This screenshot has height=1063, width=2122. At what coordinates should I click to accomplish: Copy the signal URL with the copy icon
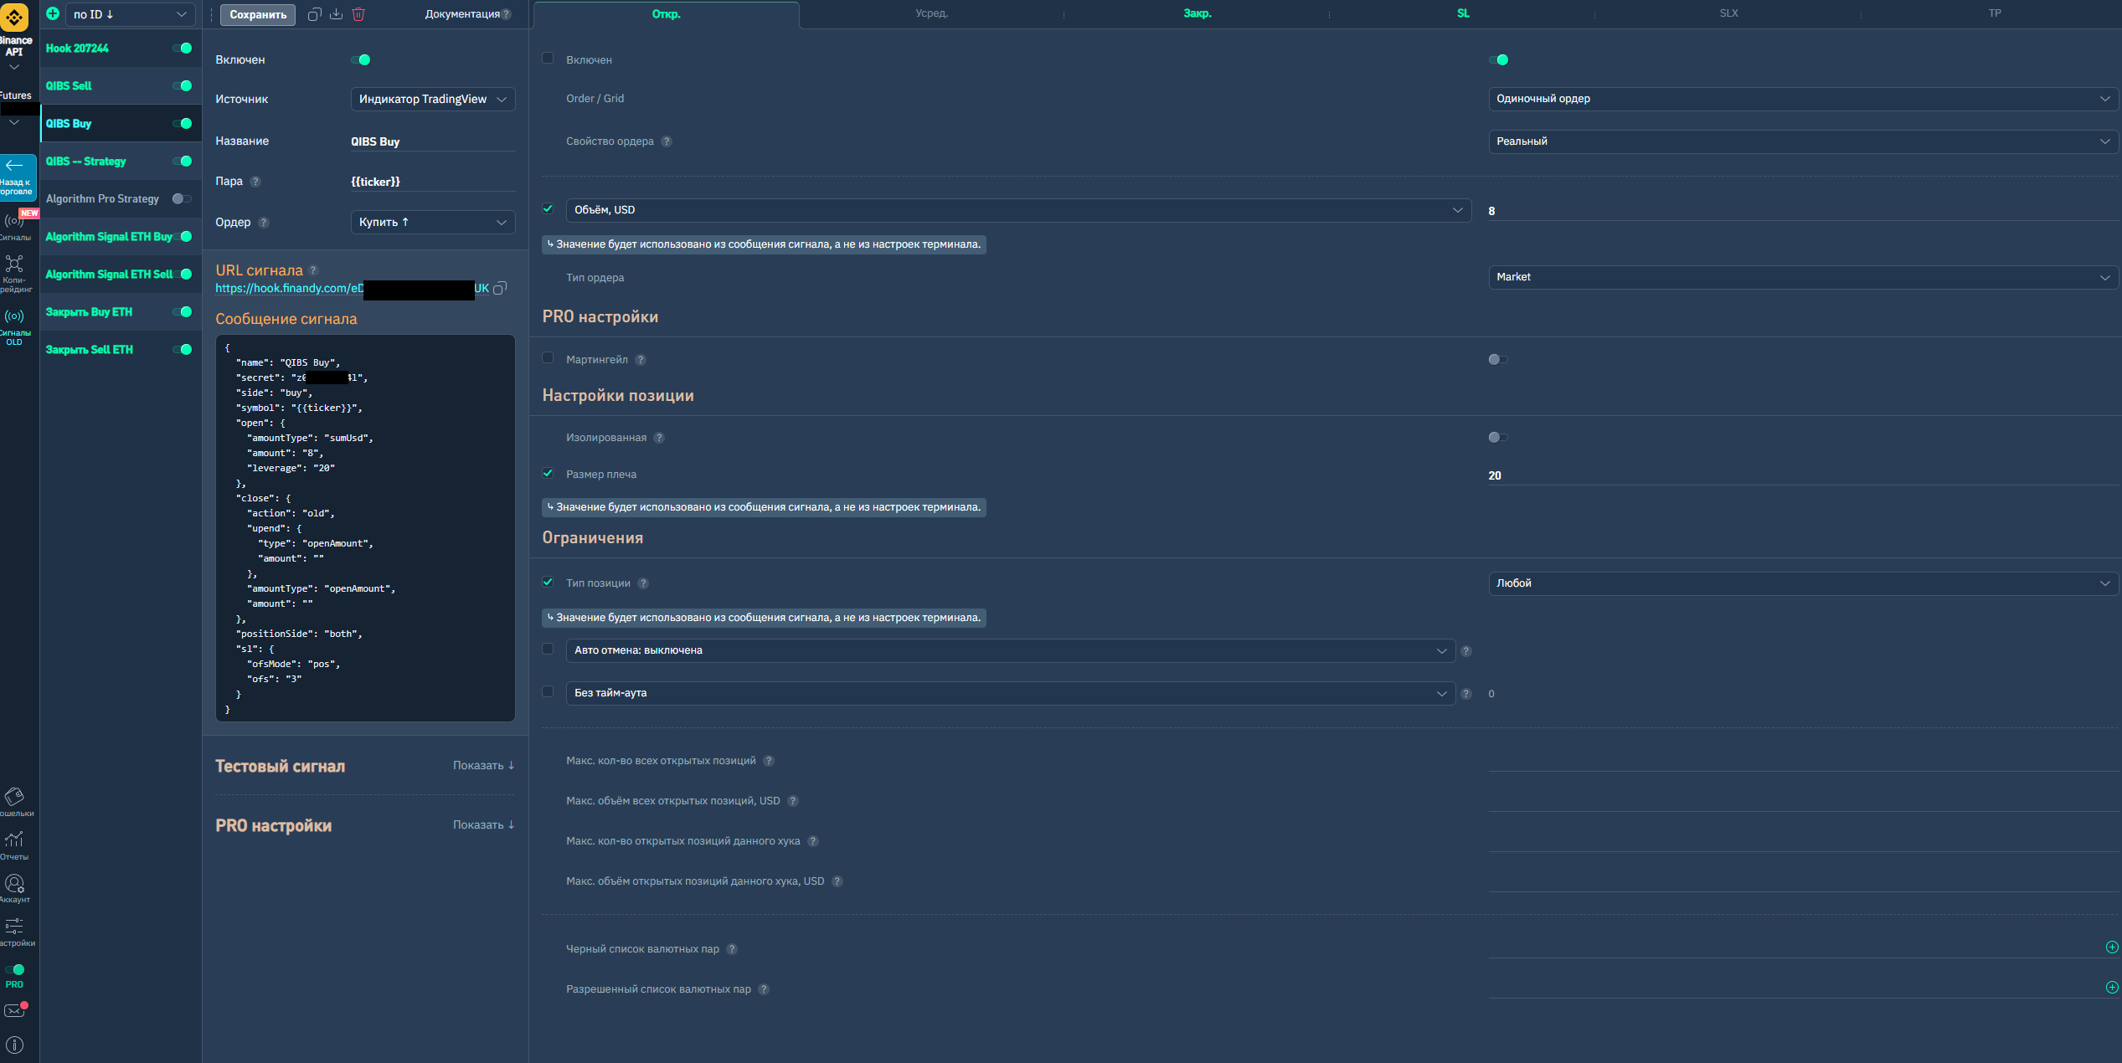(x=500, y=289)
